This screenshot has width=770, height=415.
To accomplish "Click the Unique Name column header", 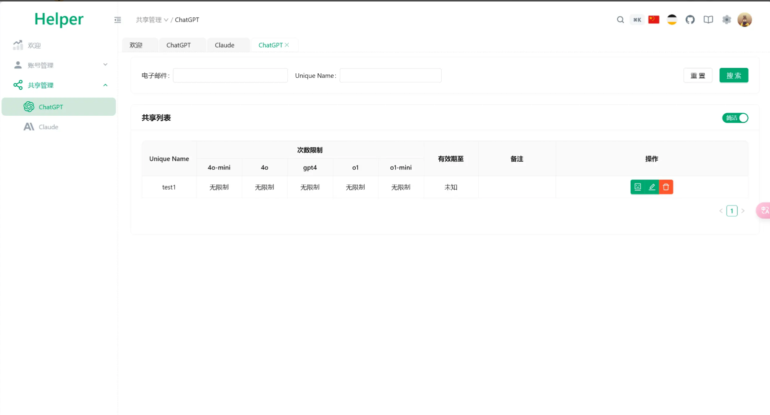I will click(169, 159).
